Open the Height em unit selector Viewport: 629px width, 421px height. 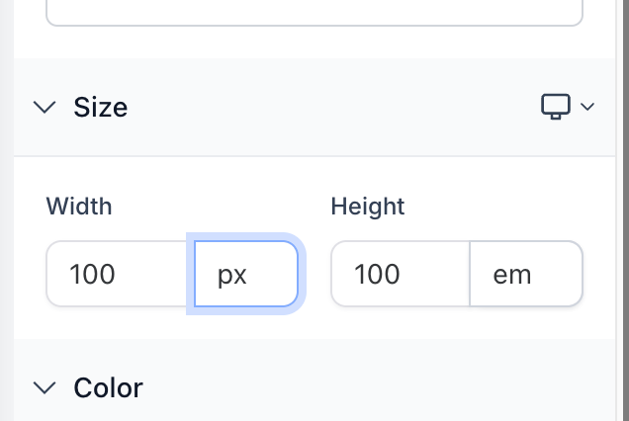pos(526,274)
